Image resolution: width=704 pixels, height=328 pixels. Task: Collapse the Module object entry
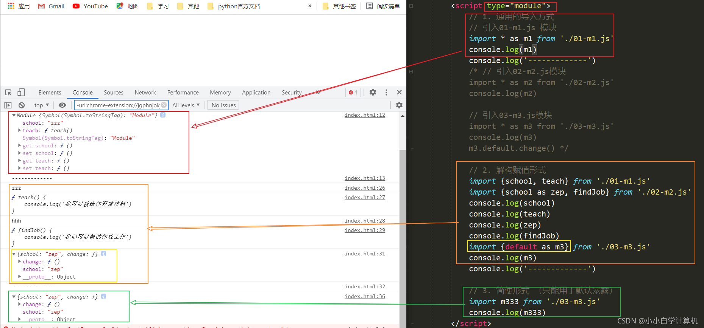click(x=14, y=115)
